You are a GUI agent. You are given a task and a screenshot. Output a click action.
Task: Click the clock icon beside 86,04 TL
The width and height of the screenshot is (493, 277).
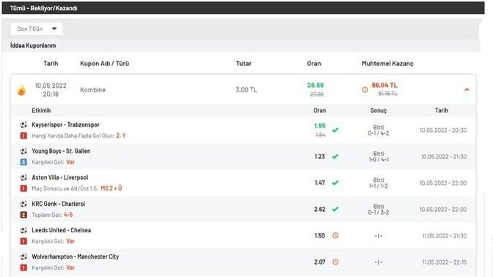(x=365, y=90)
